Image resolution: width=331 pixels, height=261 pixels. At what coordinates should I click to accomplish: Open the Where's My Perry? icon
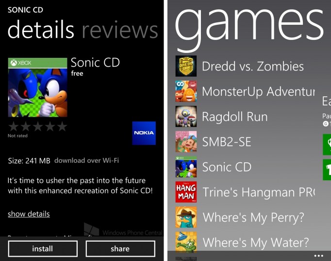point(186,217)
